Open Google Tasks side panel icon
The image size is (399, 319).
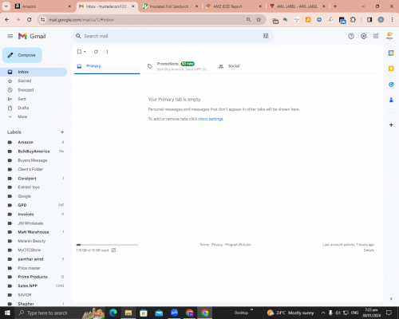point(391,85)
